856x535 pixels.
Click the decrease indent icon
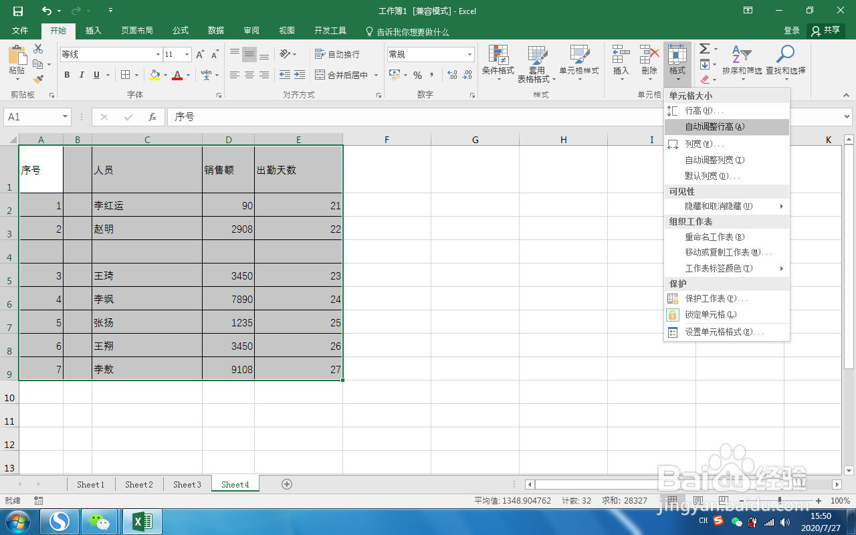tap(285, 75)
